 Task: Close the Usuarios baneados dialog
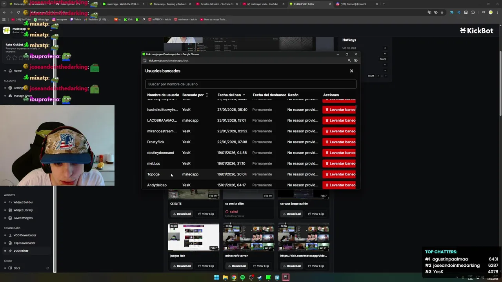(351, 71)
